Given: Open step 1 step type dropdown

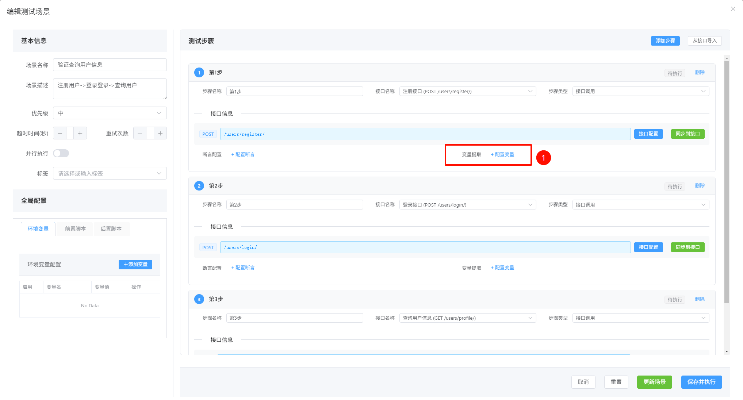Looking at the screenshot, I should (x=640, y=91).
